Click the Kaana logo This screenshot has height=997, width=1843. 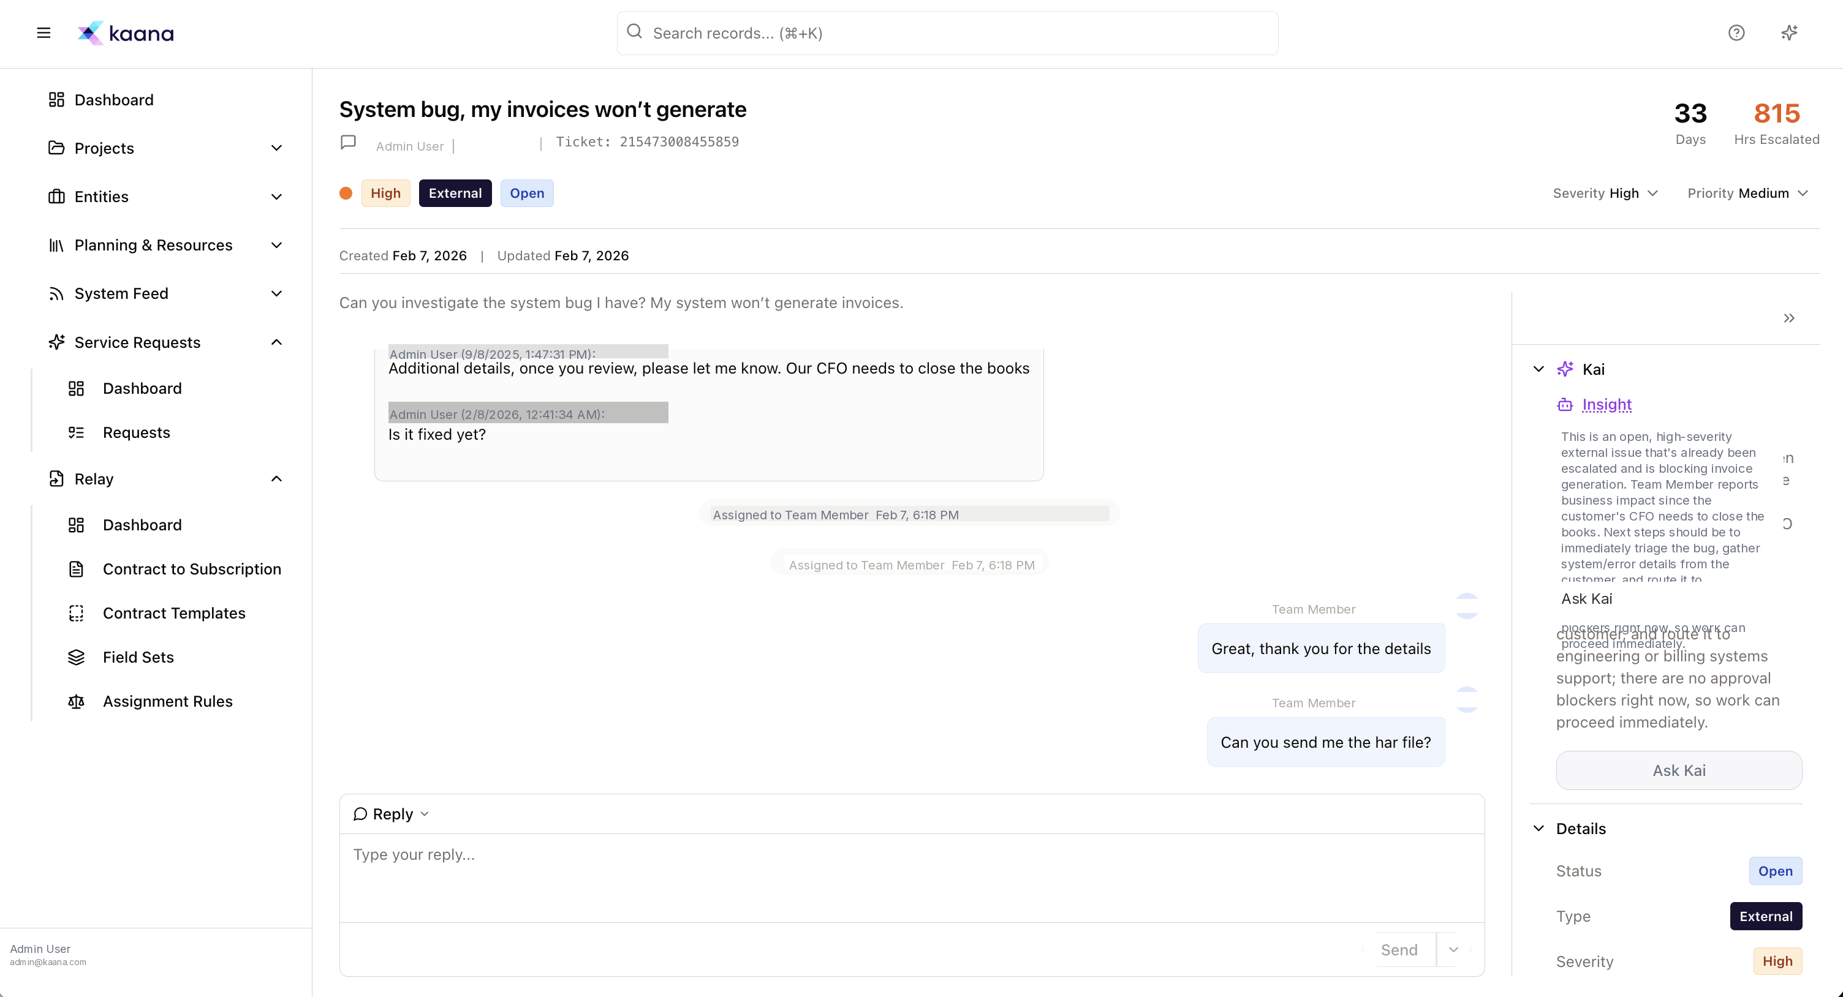pyautogui.click(x=126, y=33)
